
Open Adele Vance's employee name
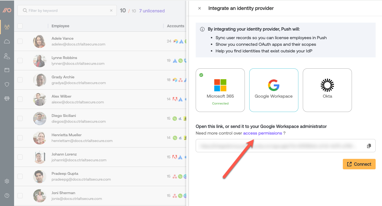pyautogui.click(x=63, y=38)
